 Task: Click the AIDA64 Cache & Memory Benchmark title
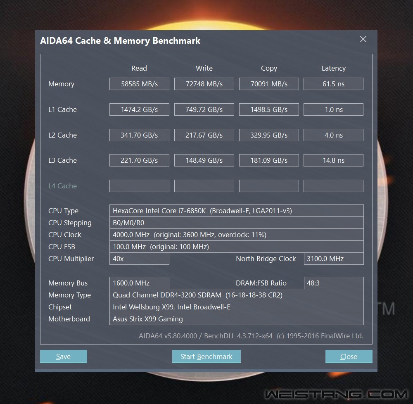pyautogui.click(x=120, y=40)
